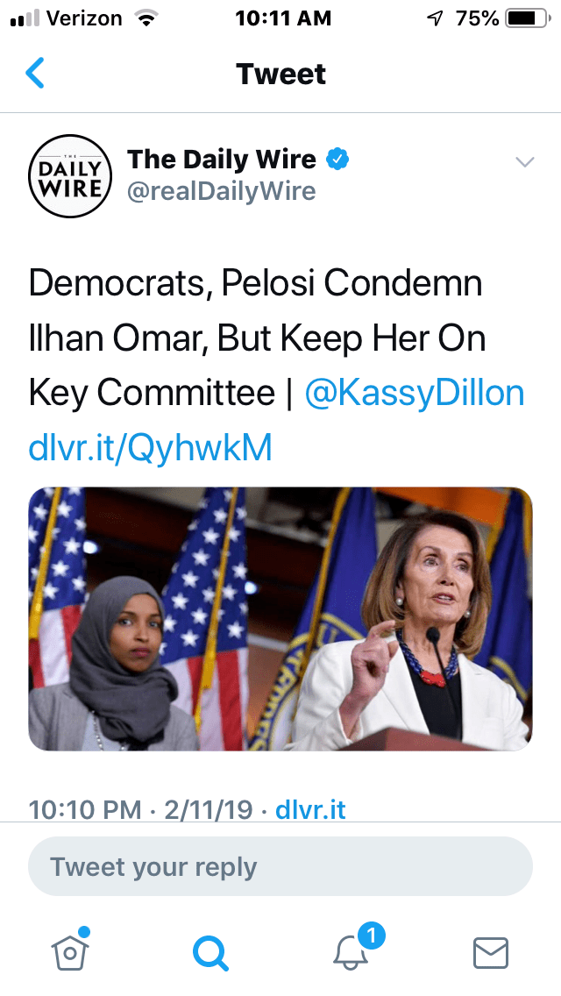Tap the blue verified badge
The height and width of the screenshot is (996, 561).
click(338, 160)
